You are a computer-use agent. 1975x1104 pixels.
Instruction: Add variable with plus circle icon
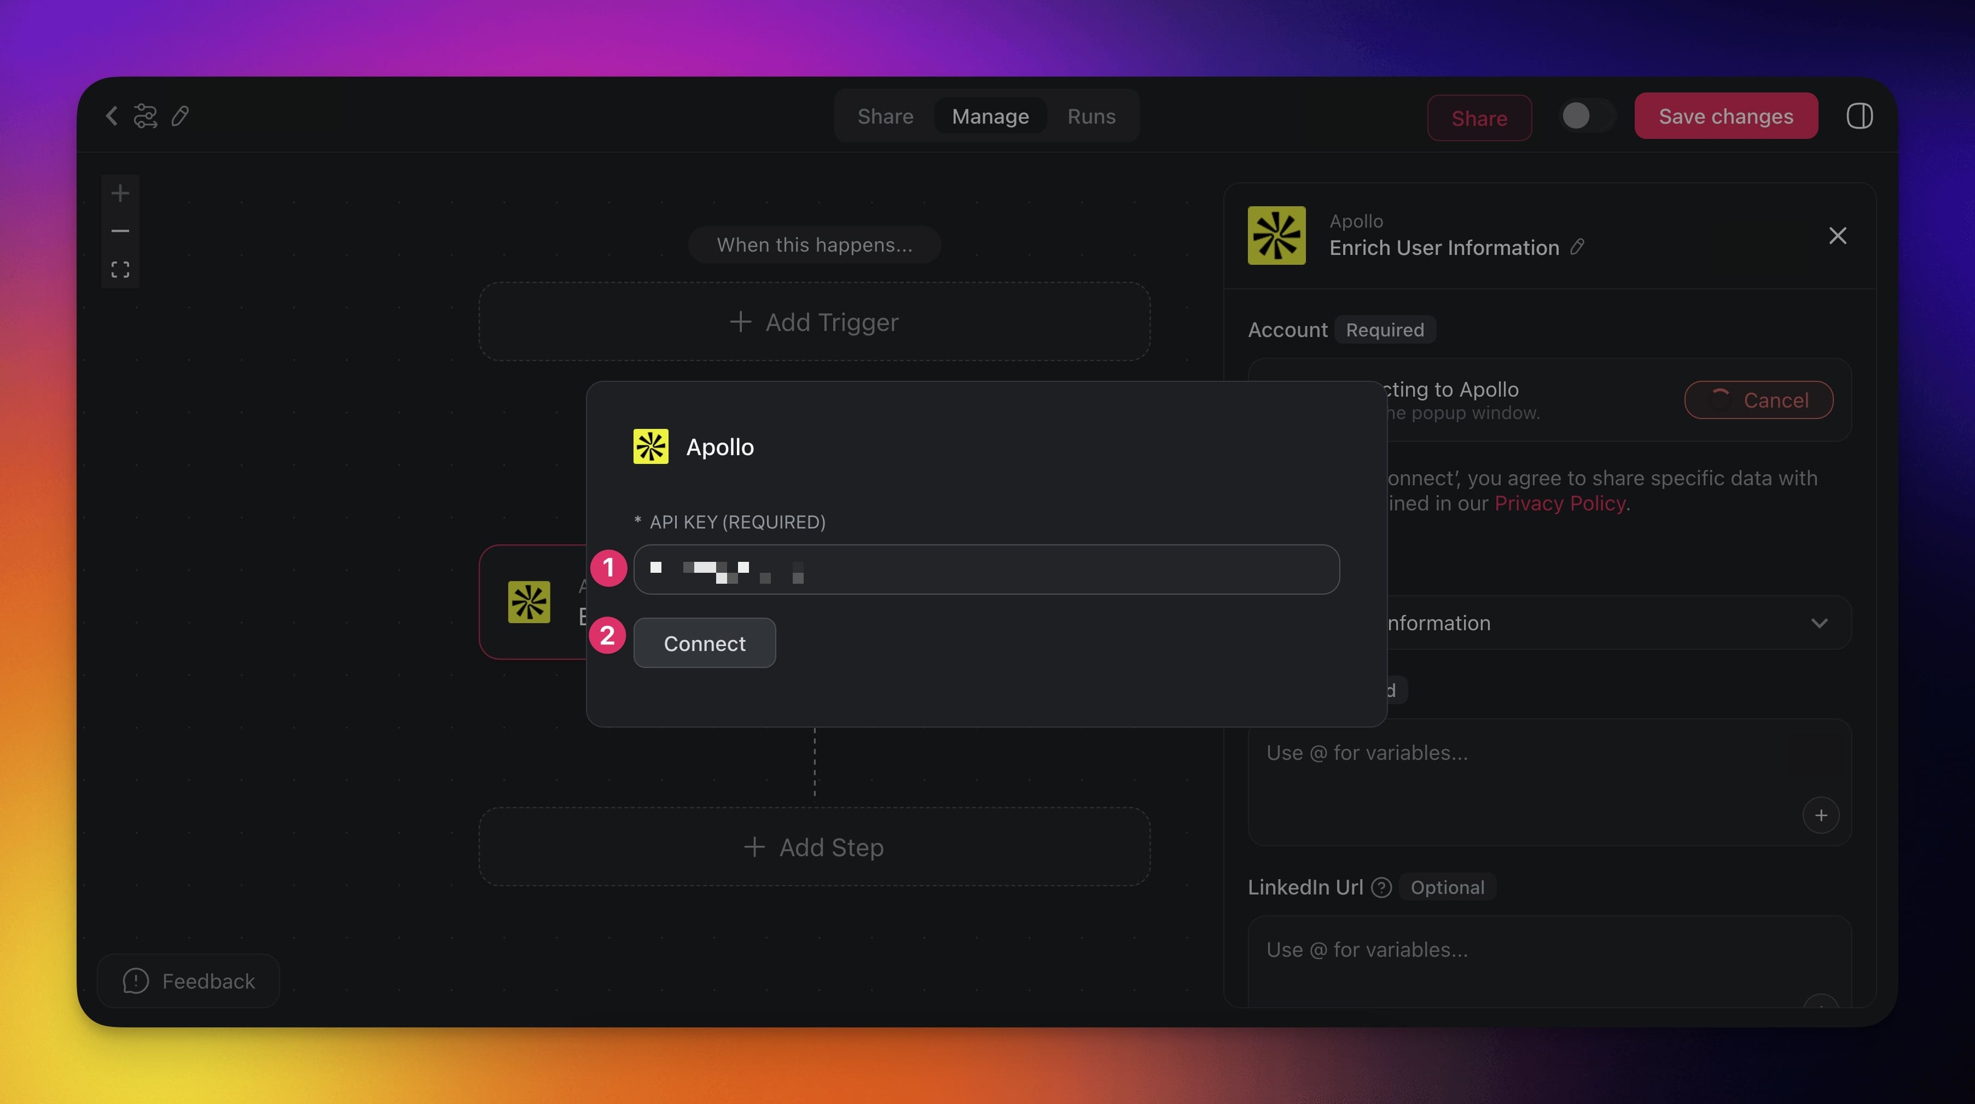point(1821,815)
